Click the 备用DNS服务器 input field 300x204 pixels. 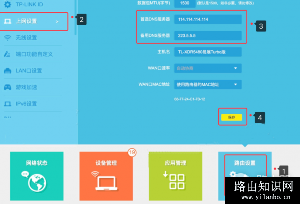pos(208,36)
